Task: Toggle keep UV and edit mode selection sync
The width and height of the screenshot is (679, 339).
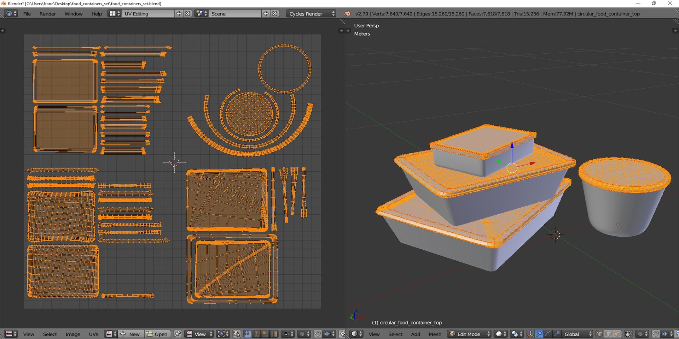Action: 237,334
